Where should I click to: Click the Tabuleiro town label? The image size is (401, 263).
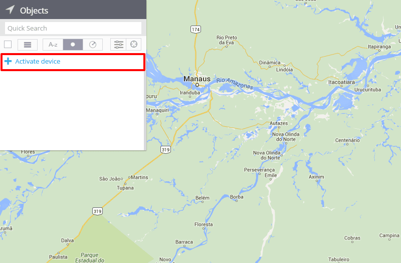pyautogui.click(x=339, y=259)
